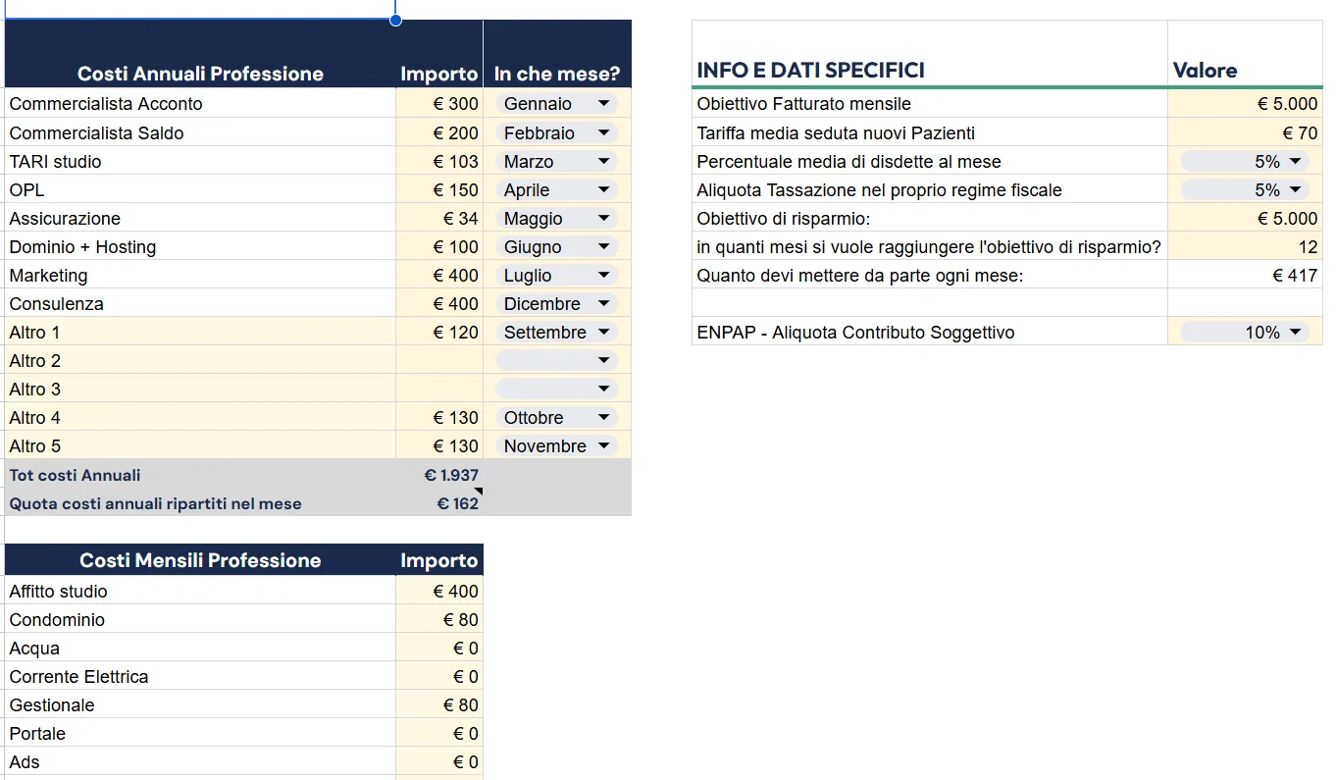Select the Costi Annuali Professione header cell
The image size is (1336, 780).
click(x=200, y=54)
